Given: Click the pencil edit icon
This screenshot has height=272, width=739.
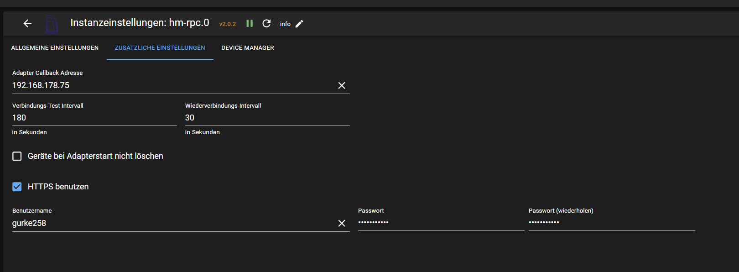Looking at the screenshot, I should (x=299, y=24).
